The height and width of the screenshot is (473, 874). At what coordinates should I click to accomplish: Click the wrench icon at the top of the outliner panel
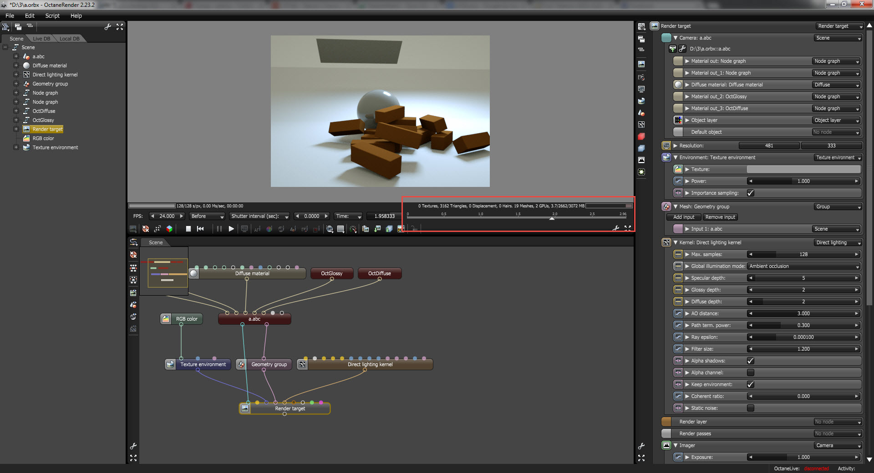coord(107,27)
